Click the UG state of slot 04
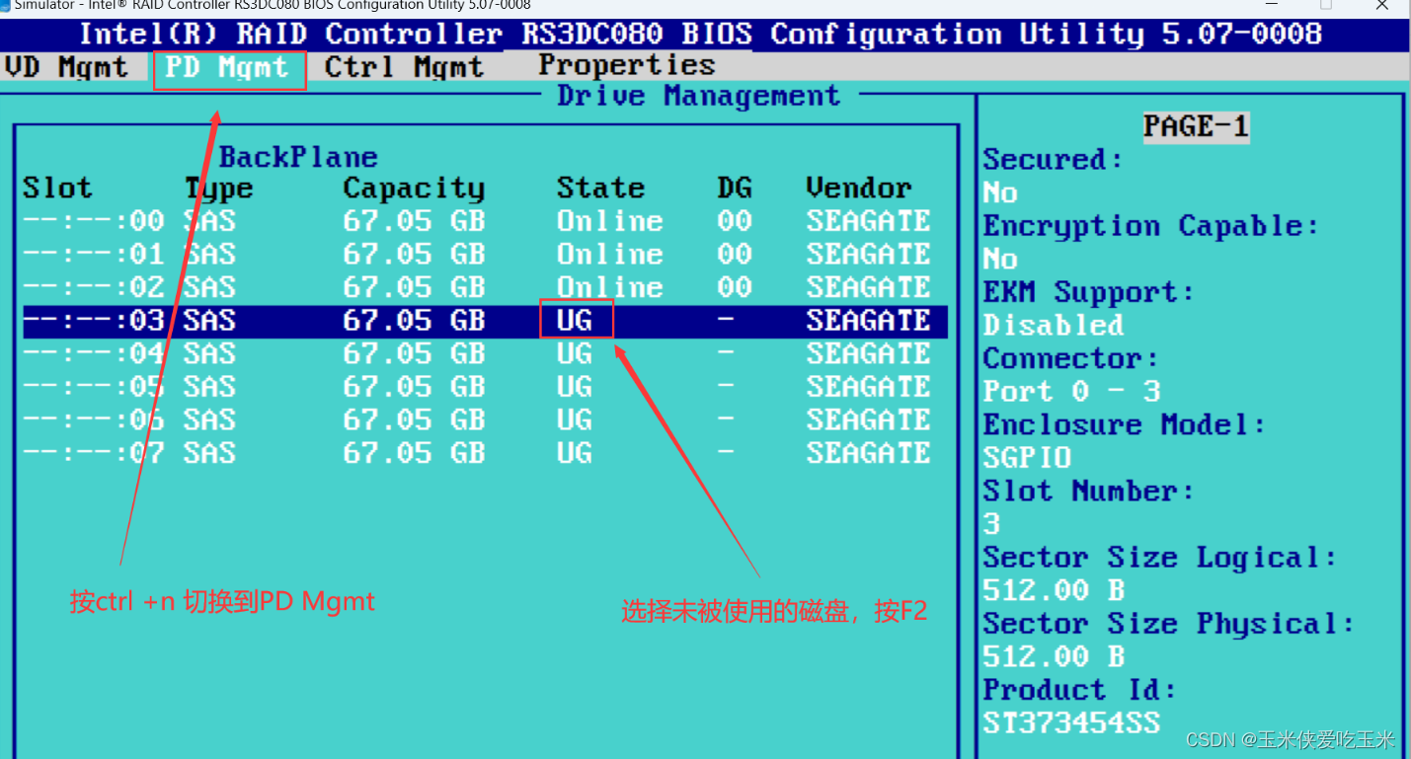Screen dimensions: 1411x759 [x=575, y=353]
